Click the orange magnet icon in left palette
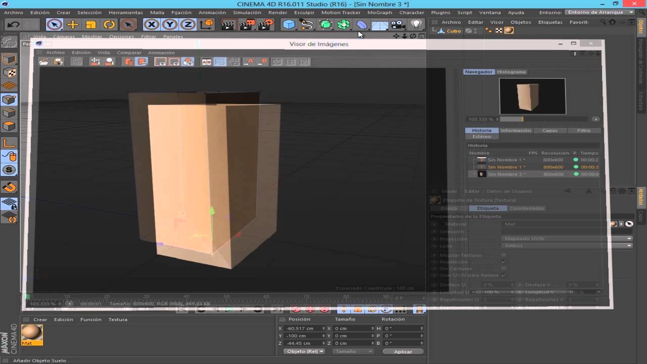Image resolution: width=647 pixels, height=364 pixels. (x=9, y=188)
